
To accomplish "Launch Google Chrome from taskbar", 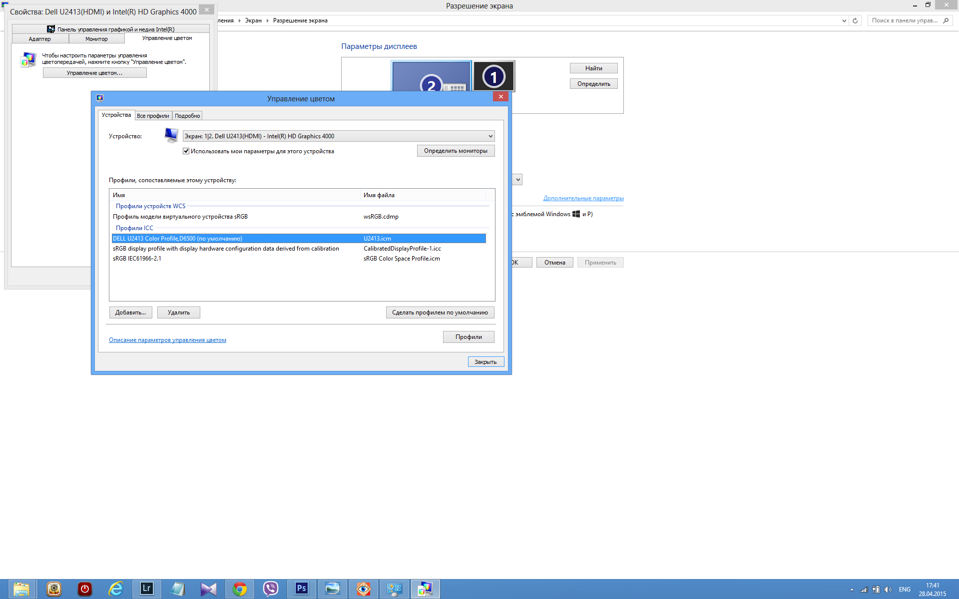I will point(239,589).
